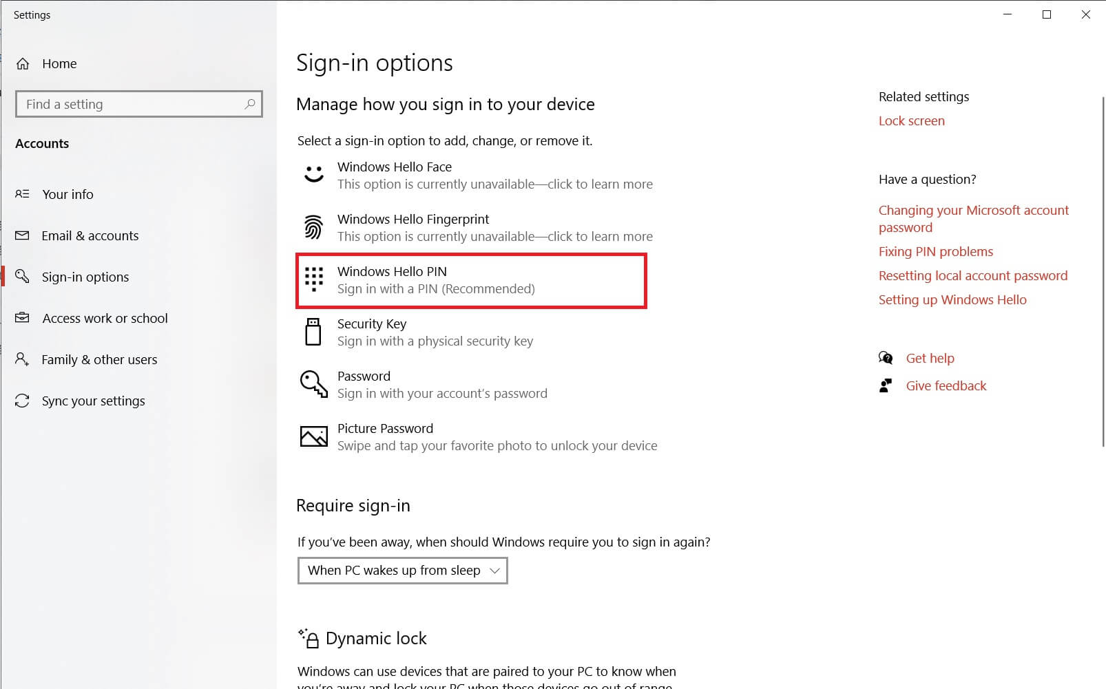Click 'Swipe and tap your favorite photo' text
This screenshot has height=689, width=1106.
[x=497, y=445]
